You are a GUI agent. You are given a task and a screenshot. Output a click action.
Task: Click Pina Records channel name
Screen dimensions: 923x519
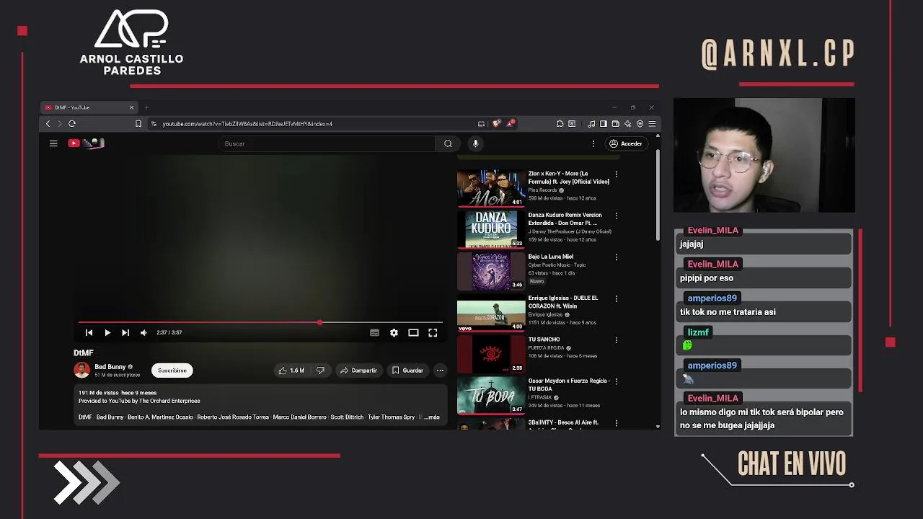pos(543,190)
